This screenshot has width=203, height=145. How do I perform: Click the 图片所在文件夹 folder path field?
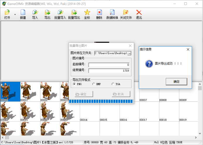(x=111, y=53)
